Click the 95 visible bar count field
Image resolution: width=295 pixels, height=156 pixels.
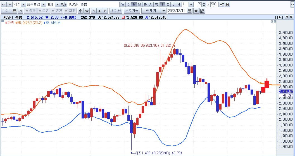pos(198,4)
